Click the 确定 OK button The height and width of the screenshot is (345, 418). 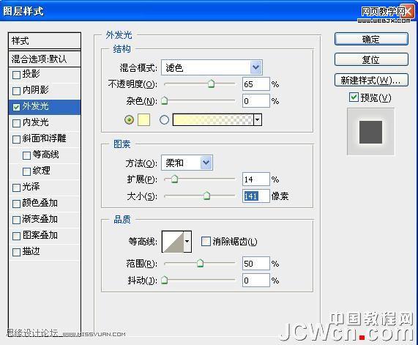tap(371, 39)
